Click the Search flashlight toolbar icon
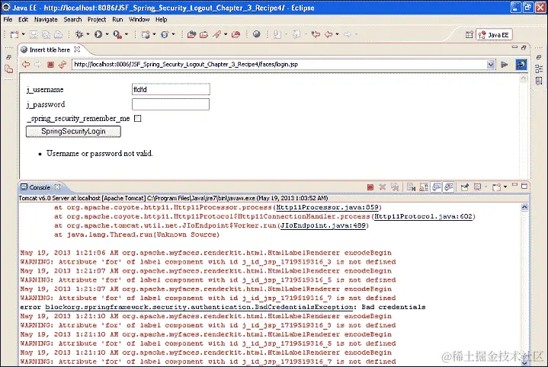Screen dimensions: 548x367 click(217, 34)
